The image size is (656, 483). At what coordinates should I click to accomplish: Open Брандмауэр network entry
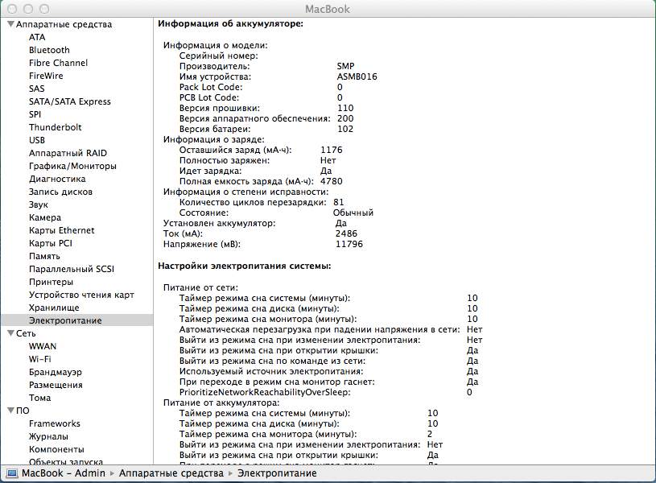click(x=56, y=372)
